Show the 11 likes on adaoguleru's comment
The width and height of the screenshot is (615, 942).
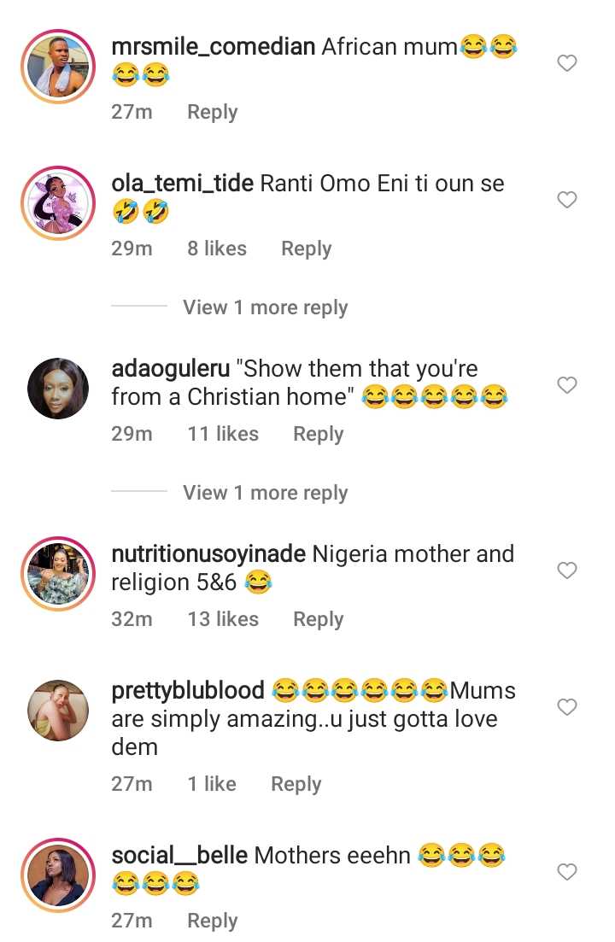[x=222, y=434]
